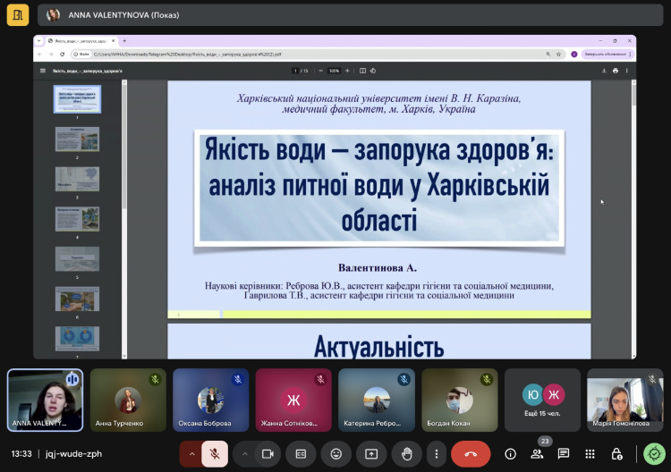Click the green meeting safety shield icon
This screenshot has height=472, width=671.
coord(654,454)
